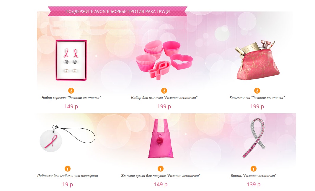The image size is (315, 191).
Task: Select the crystal ribbon brooch image
Action: coord(254,138)
